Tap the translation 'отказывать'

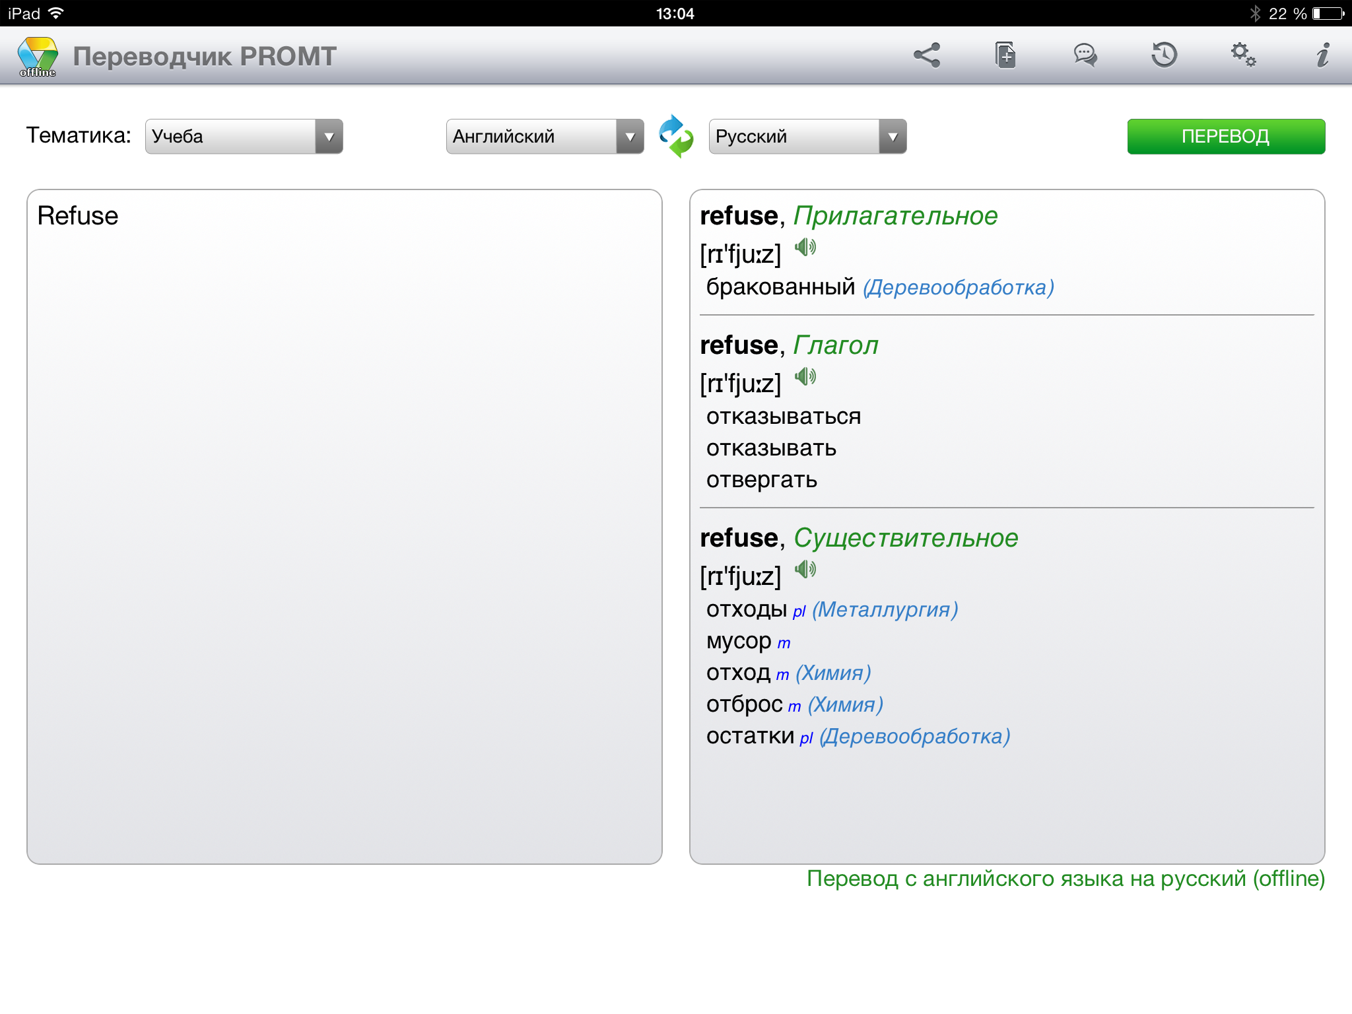click(x=771, y=448)
